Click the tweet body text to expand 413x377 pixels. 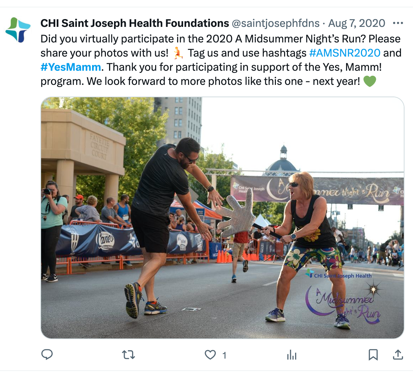221,60
